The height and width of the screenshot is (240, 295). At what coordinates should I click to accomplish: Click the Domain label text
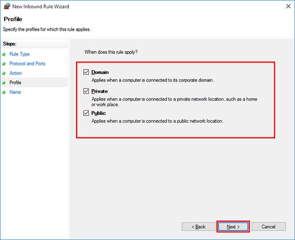coord(100,73)
